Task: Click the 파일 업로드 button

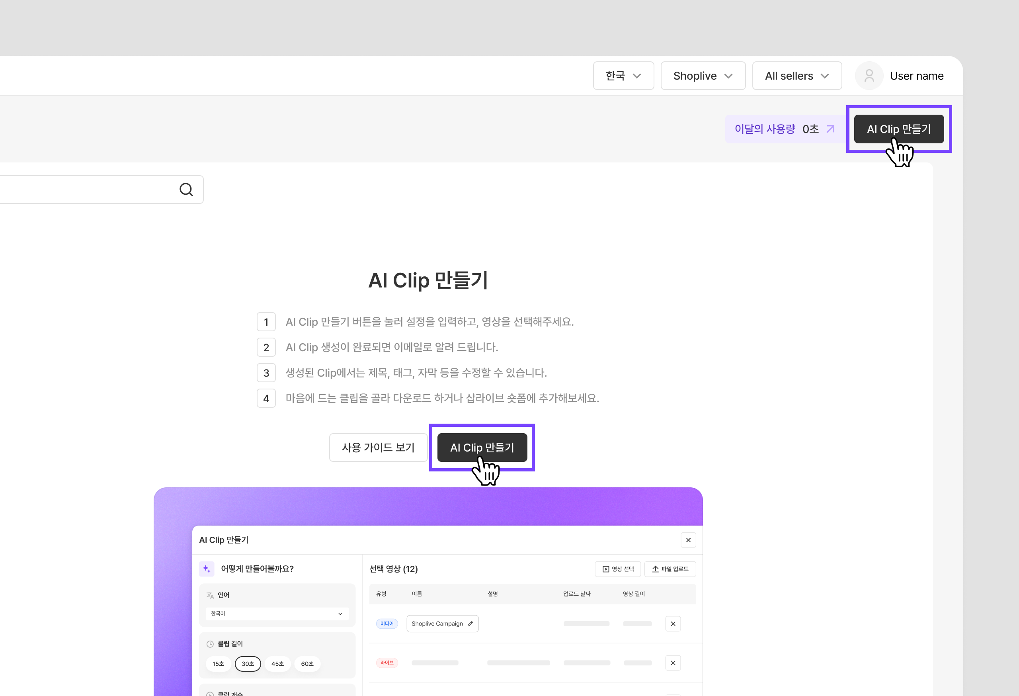Action: click(670, 569)
